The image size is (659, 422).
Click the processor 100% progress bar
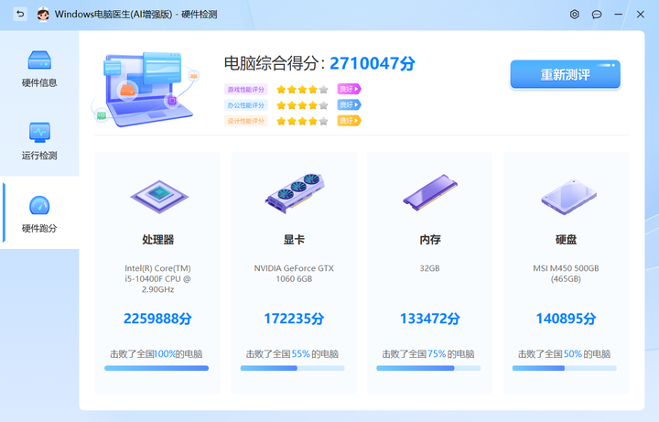157,368
